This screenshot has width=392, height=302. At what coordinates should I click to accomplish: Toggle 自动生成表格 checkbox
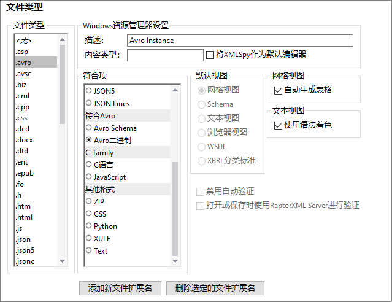(x=278, y=90)
